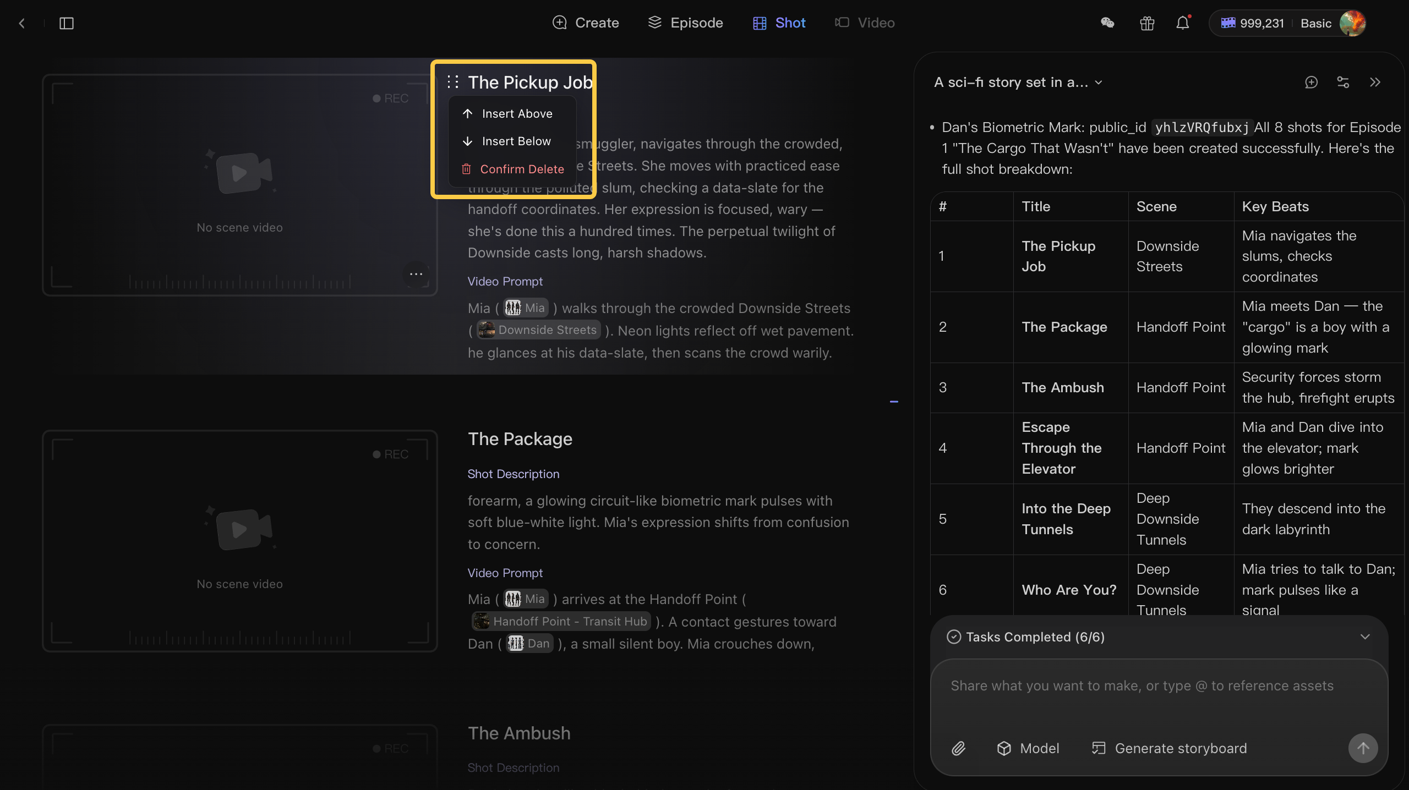The image size is (1409, 790).
Task: Collapse chat panel with double-chevron icon
Action: tap(1375, 83)
